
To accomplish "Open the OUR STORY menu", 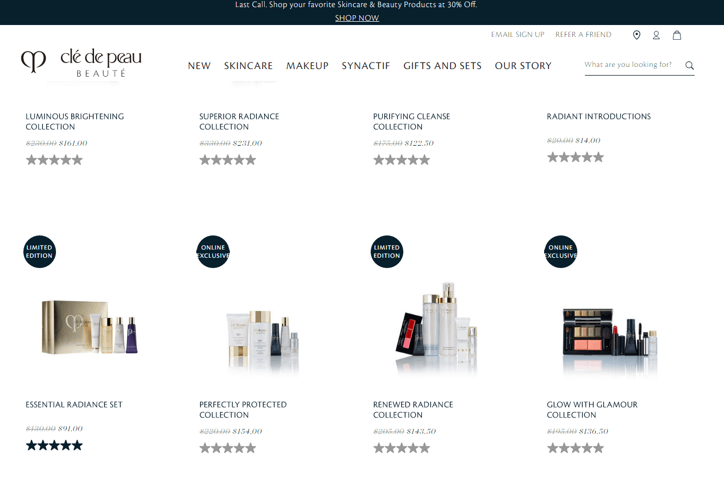I will tap(523, 66).
